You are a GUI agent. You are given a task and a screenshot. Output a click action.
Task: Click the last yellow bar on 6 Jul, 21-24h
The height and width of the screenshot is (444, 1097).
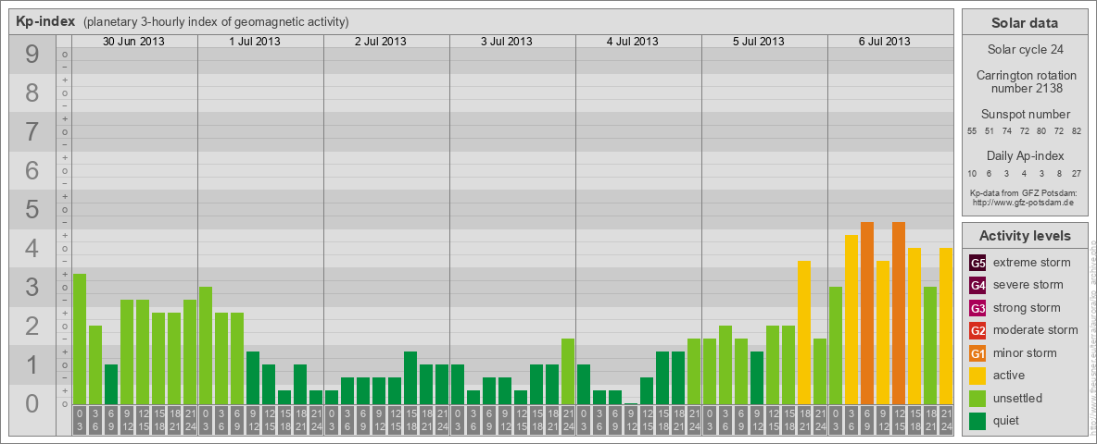click(946, 326)
